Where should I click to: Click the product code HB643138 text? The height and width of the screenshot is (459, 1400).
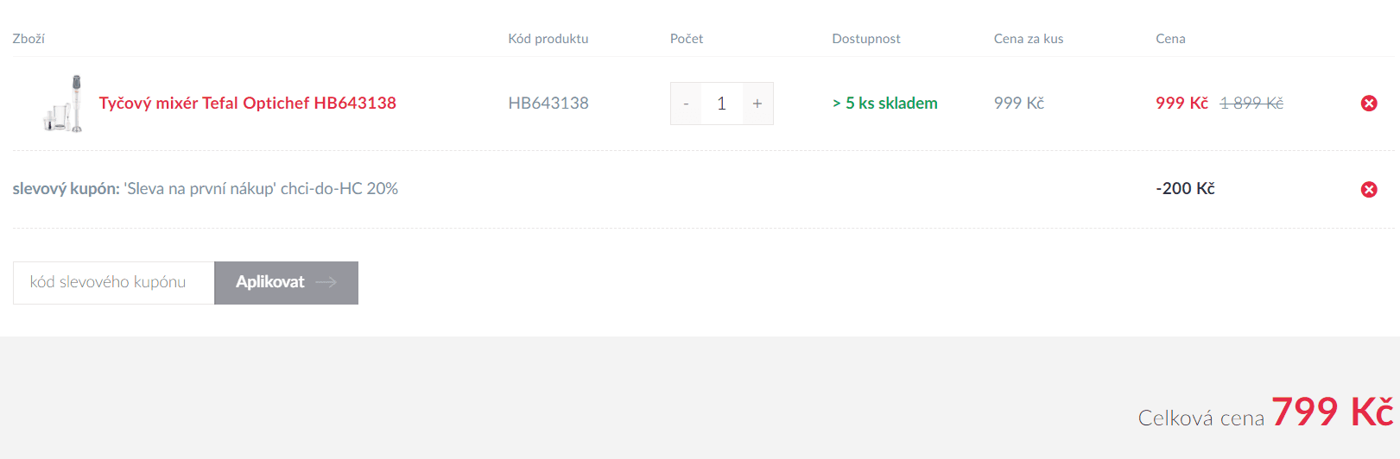pyautogui.click(x=548, y=104)
